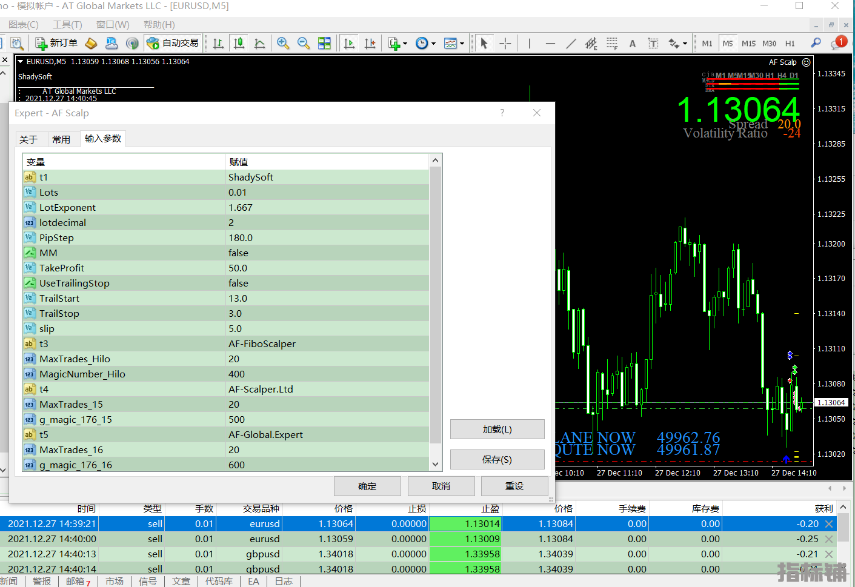The image size is (855, 587).
Task: Select the crosshair tool
Action: tap(505, 43)
